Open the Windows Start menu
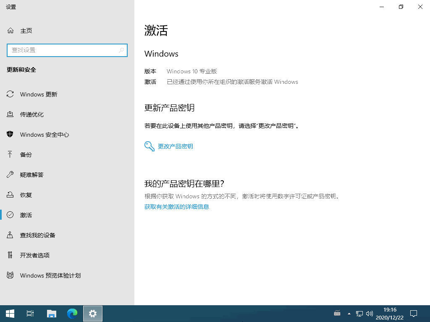This screenshot has width=430, height=322. (x=10, y=314)
